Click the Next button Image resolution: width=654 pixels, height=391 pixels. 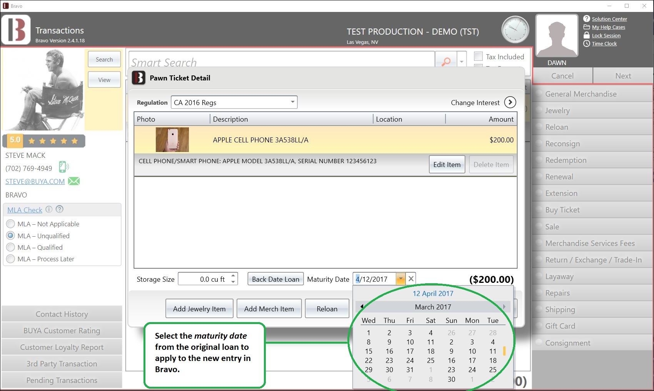point(623,76)
